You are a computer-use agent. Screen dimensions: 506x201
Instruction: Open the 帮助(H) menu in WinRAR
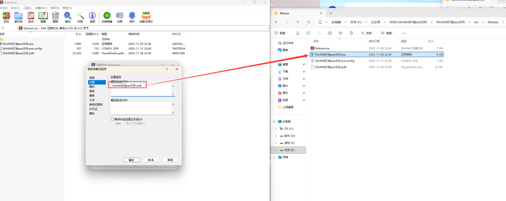click(x=67, y=8)
